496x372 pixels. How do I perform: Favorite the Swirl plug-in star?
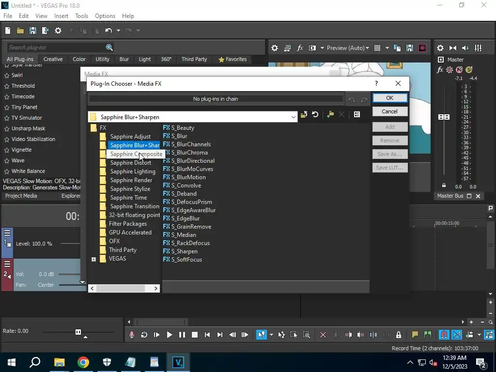(7, 76)
